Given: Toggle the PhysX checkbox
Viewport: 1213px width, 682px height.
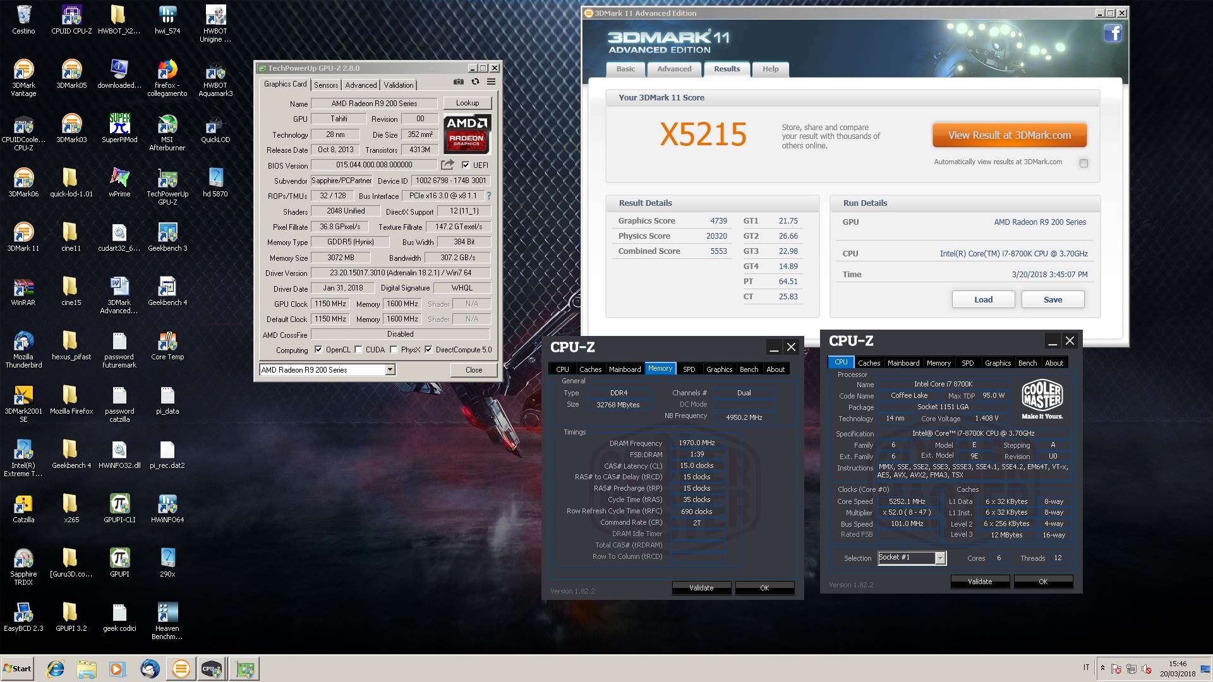Looking at the screenshot, I should coord(394,349).
